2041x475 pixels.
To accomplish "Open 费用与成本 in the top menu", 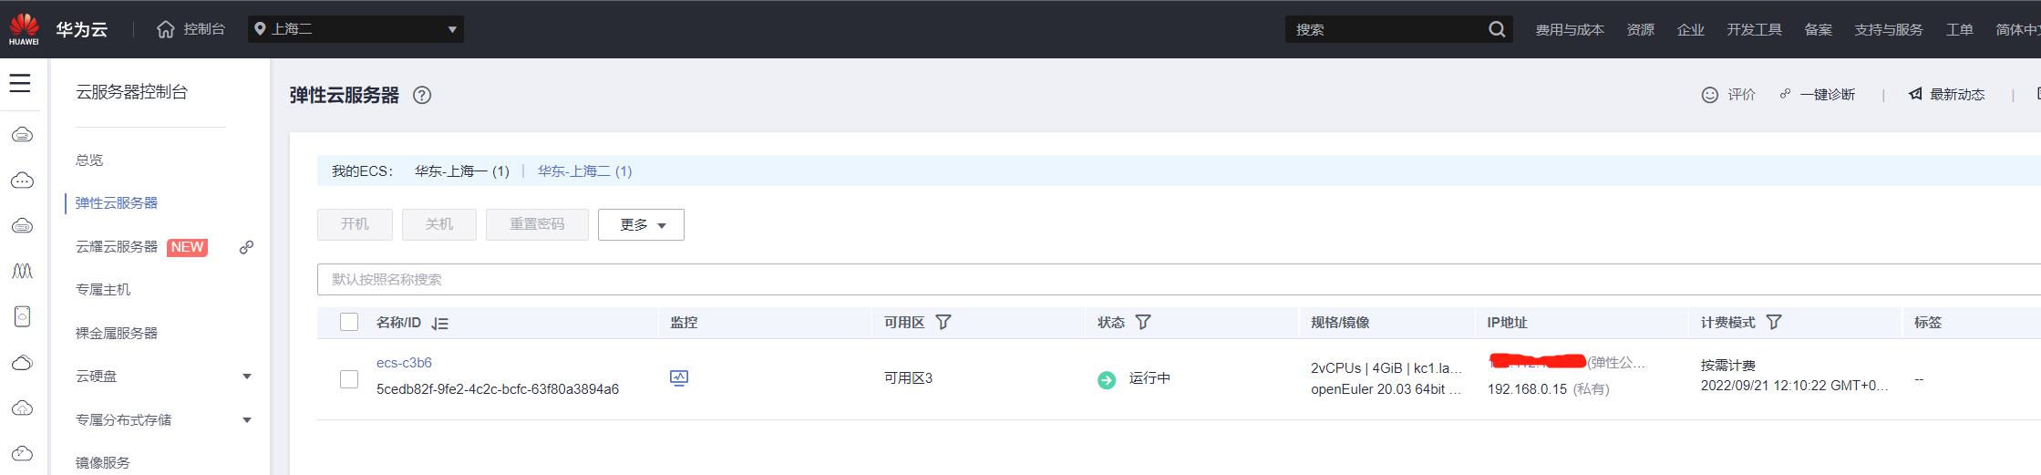I will pyautogui.click(x=1569, y=29).
